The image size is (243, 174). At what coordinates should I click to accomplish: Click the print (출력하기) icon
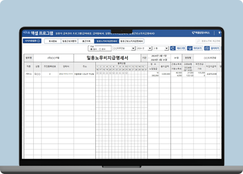pos(207,48)
